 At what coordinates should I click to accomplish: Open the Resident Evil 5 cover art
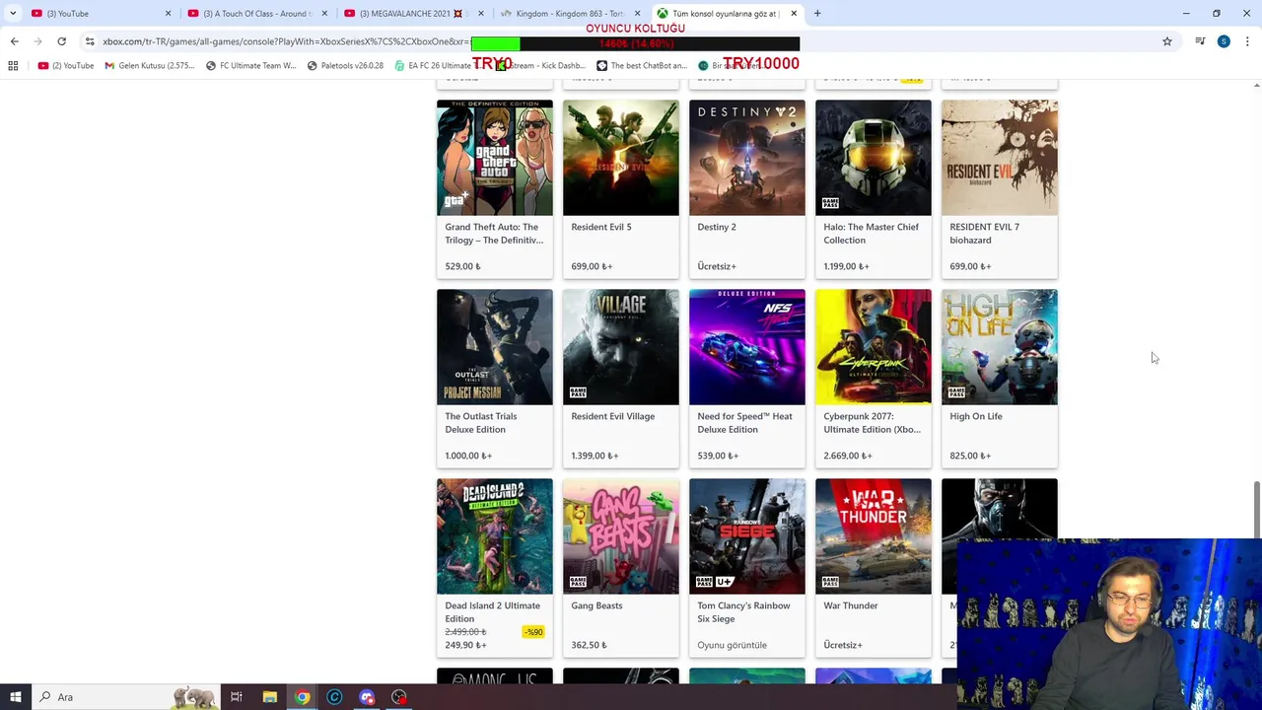click(621, 158)
